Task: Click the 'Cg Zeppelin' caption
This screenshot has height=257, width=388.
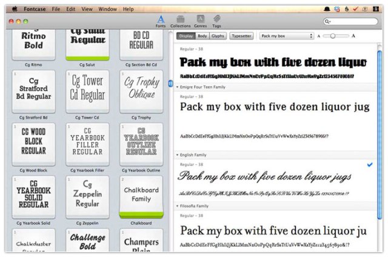Action: [x=87, y=223]
